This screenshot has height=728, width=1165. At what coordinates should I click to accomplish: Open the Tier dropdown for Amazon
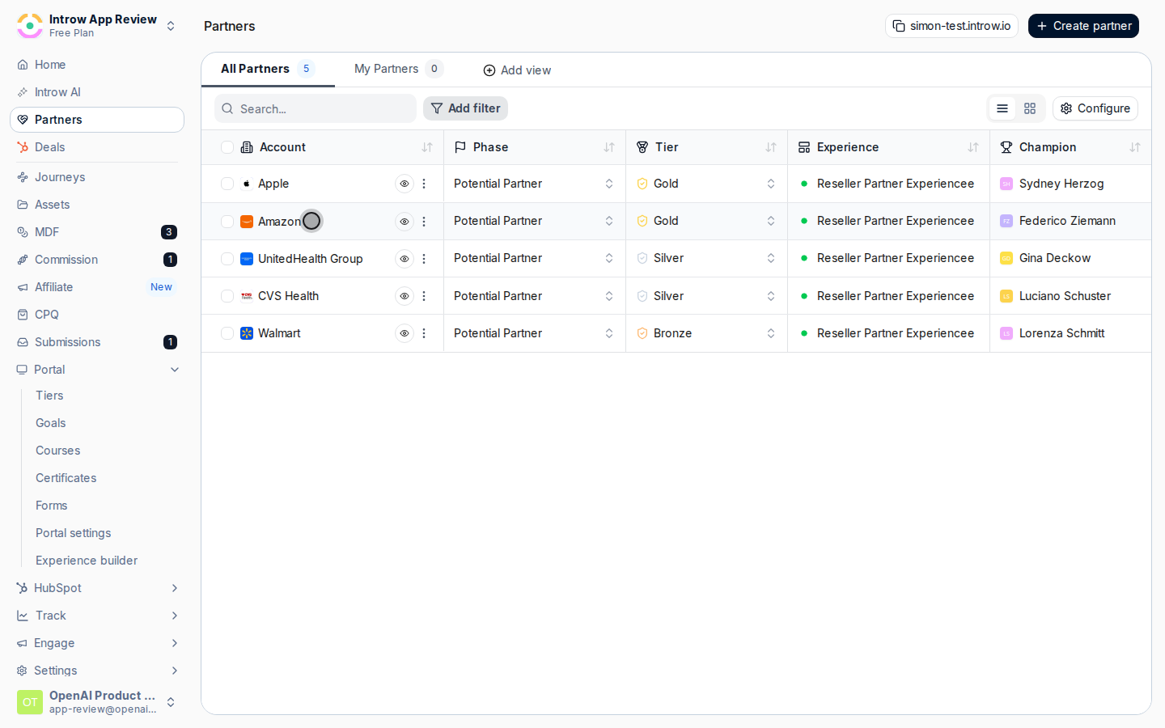[706, 221]
